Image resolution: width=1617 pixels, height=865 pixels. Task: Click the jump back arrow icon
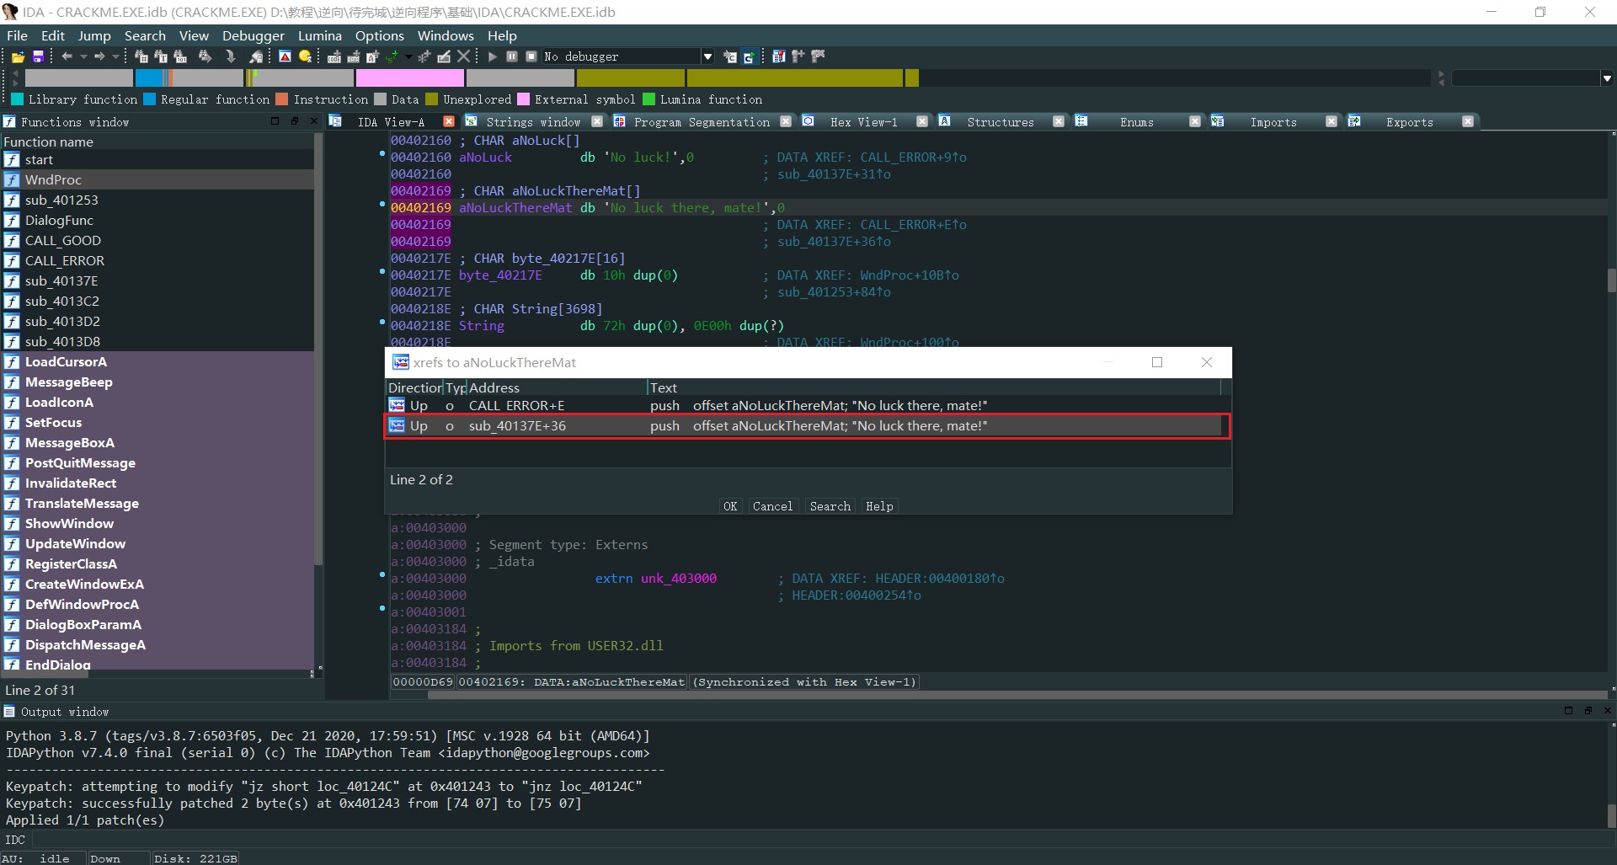(67, 56)
